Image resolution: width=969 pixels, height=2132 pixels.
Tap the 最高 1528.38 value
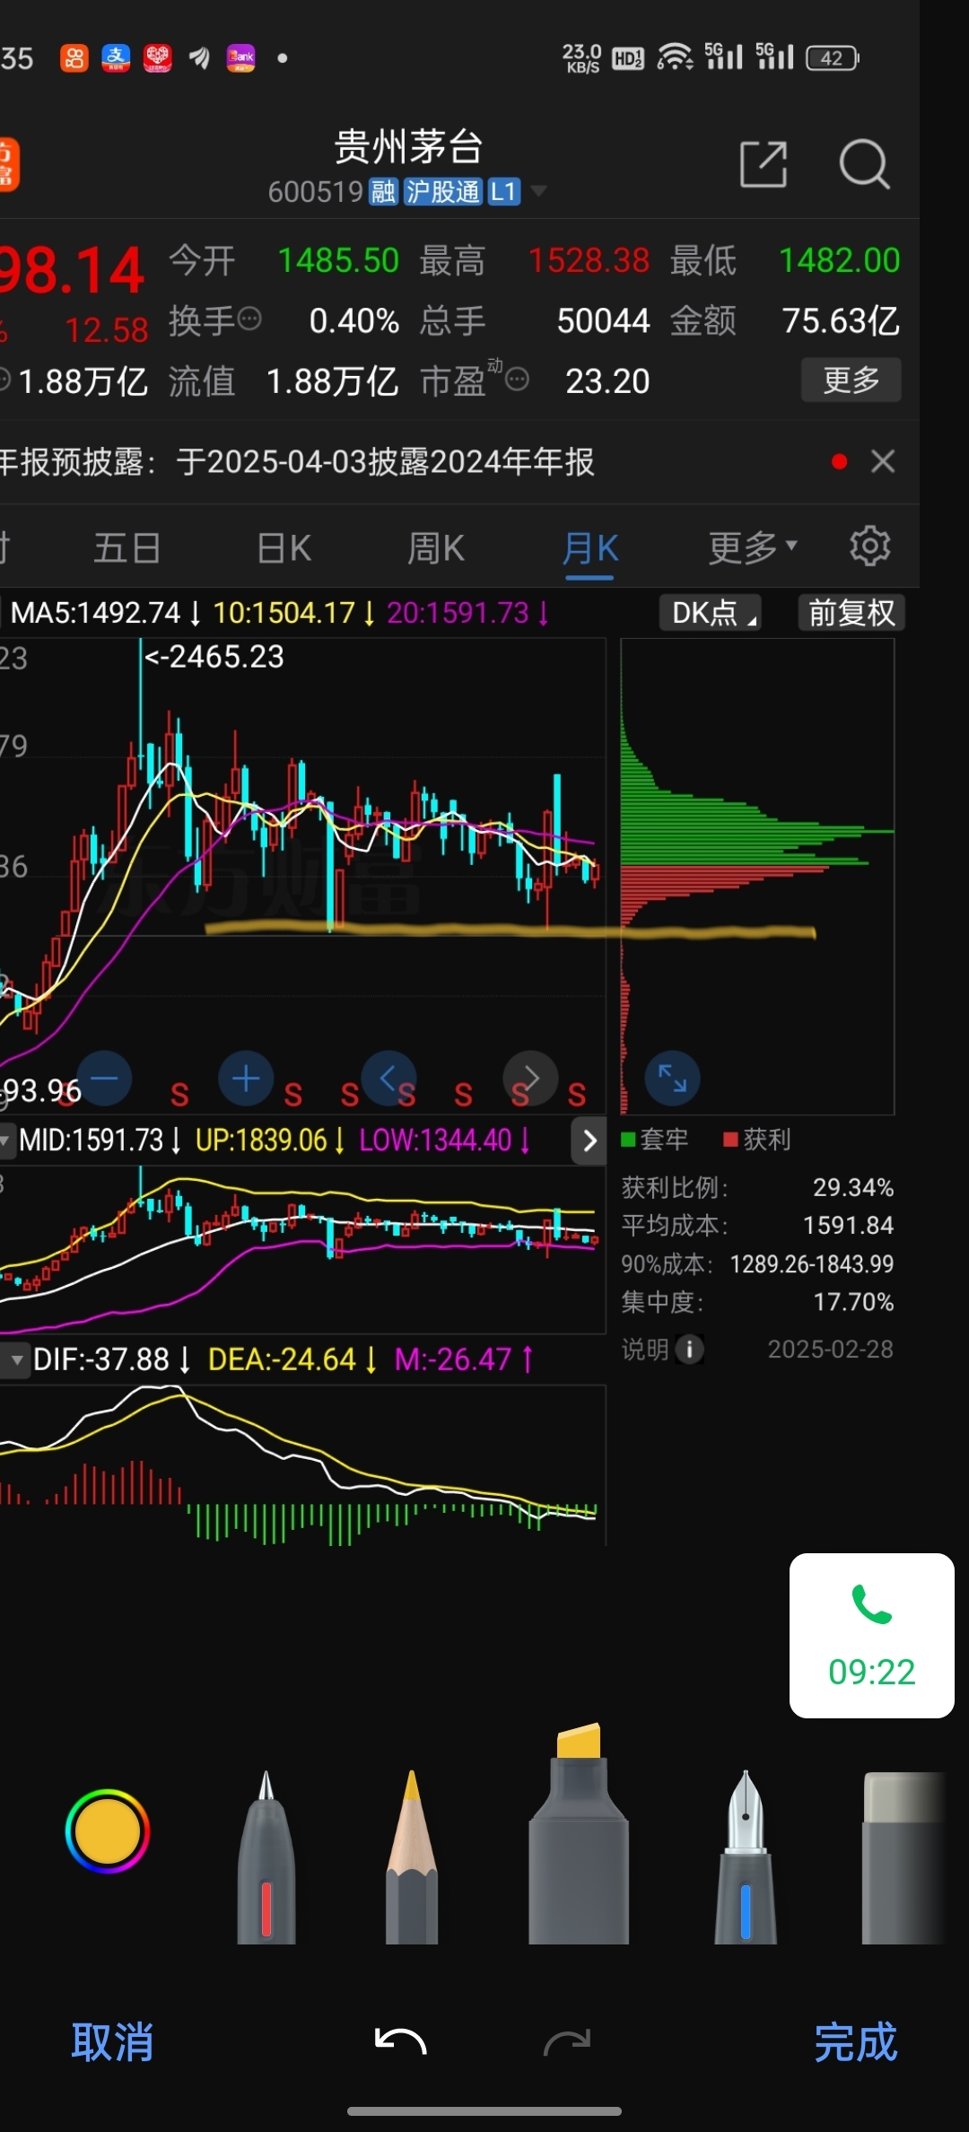coord(589,260)
